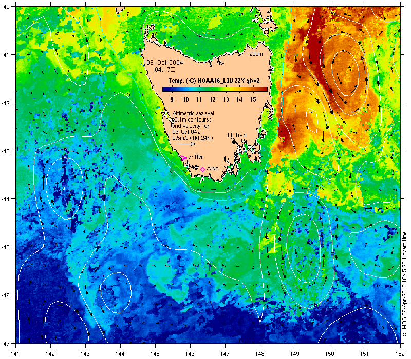This screenshot has height=359, width=411.
Task: Click the '-42' latitude axis label
Action: point(5,103)
